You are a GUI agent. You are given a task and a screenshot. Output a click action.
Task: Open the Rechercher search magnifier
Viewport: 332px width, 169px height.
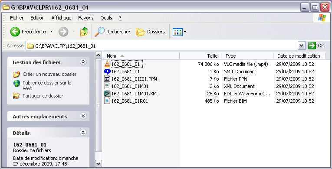pyautogui.click(x=99, y=32)
